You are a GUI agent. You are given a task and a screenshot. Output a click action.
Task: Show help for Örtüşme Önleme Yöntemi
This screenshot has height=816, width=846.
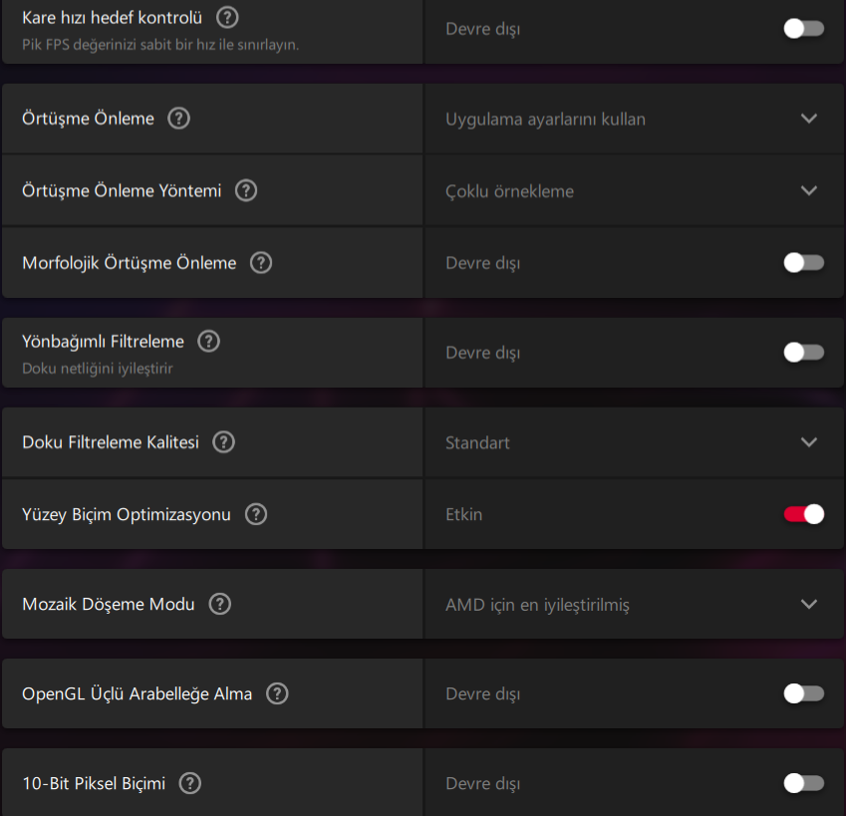(246, 190)
